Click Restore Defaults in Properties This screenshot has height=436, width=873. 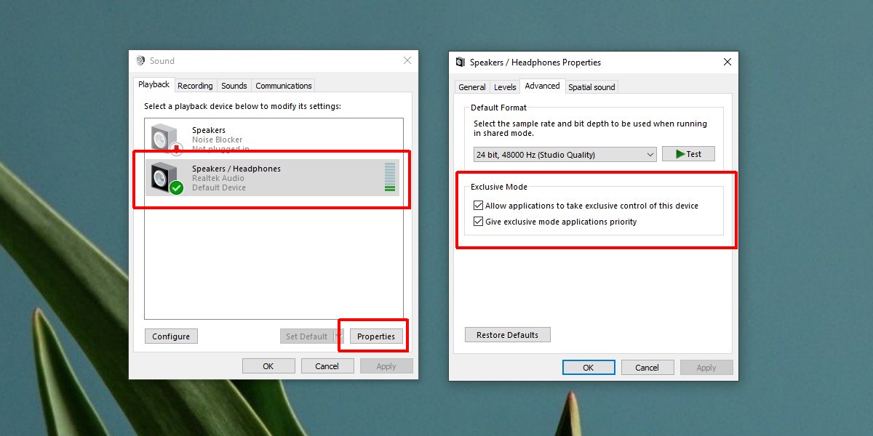click(x=508, y=335)
